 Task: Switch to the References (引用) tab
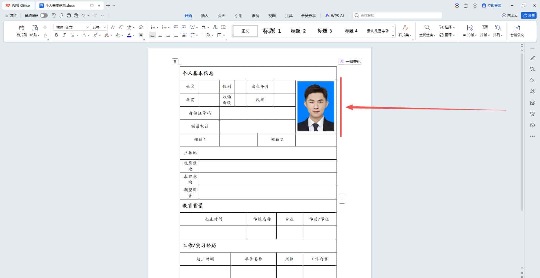239,16
